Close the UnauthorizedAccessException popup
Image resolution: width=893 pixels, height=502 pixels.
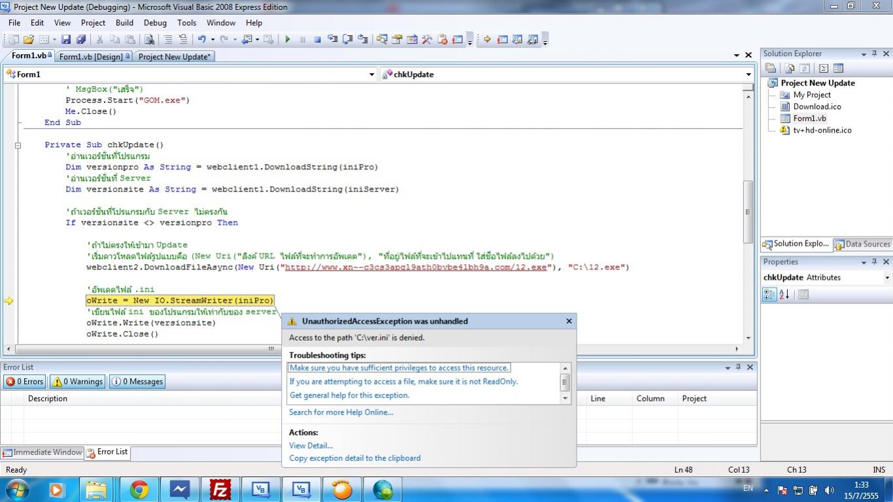pos(569,321)
